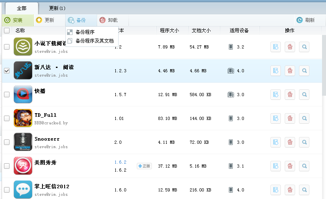Click the magnifier icon for 新八达 row
326x199 pixels.
(304, 71)
